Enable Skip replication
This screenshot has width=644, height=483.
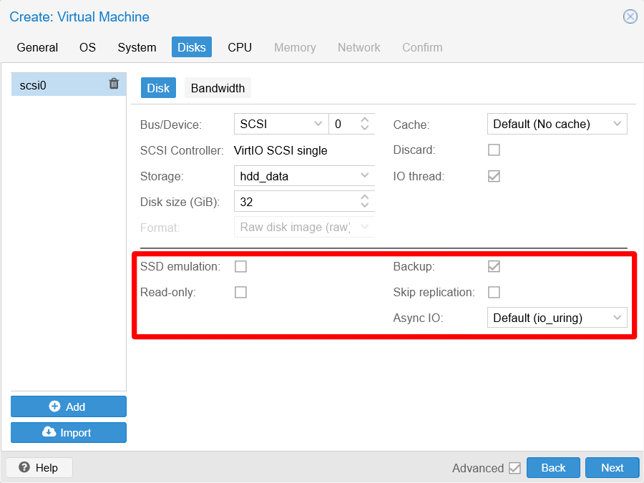[x=494, y=292]
